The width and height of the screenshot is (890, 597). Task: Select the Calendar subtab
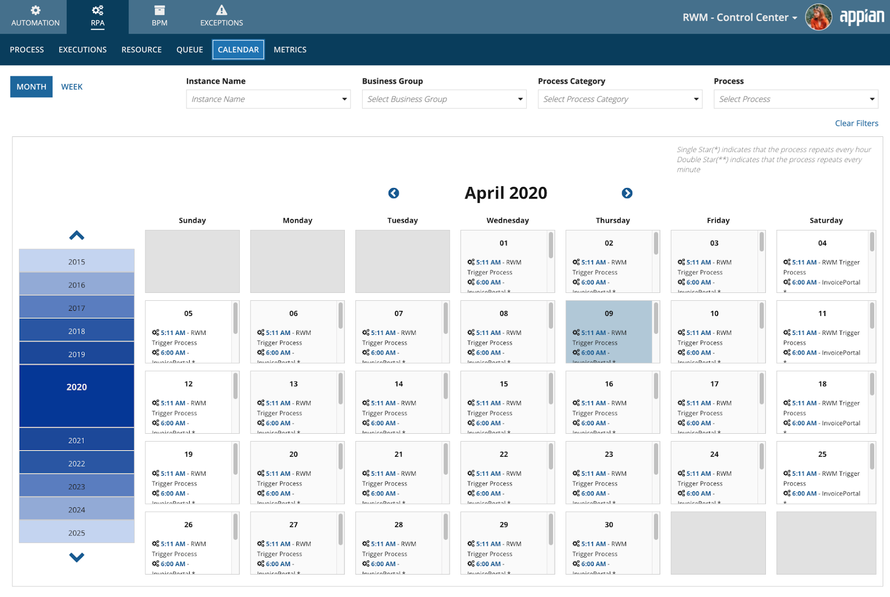(x=238, y=49)
